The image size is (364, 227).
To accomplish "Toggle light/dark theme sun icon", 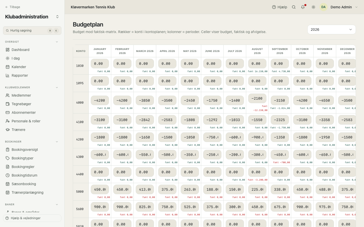I will pyautogui.click(x=313, y=7).
